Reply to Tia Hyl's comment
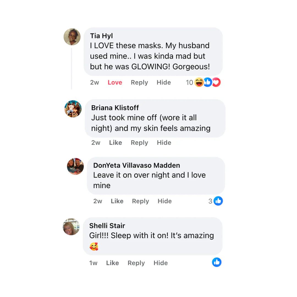 click(139, 82)
